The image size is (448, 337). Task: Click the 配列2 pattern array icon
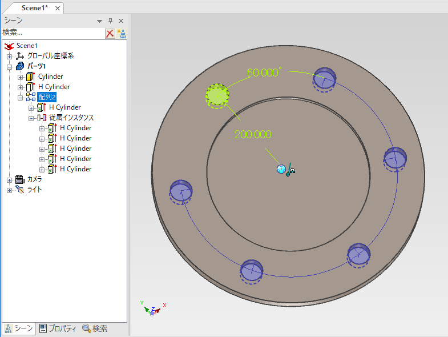point(31,97)
